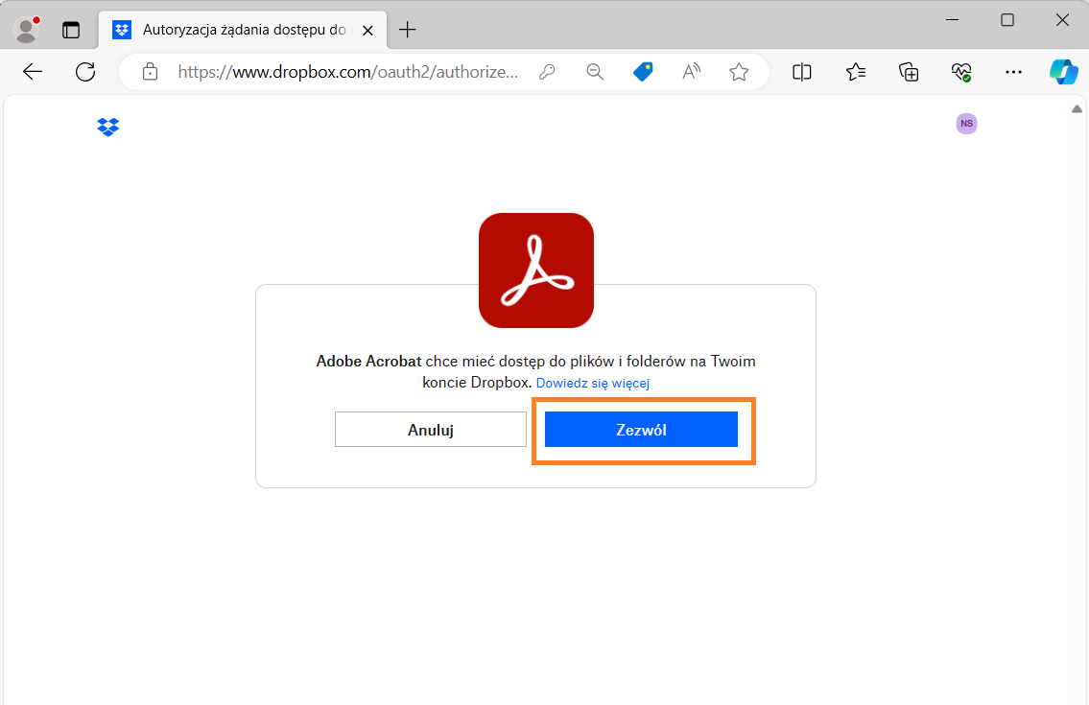View site information via the lock icon
Viewport: 1089px width, 705px height.
click(150, 72)
